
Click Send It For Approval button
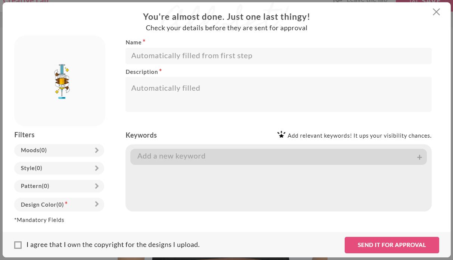click(392, 245)
